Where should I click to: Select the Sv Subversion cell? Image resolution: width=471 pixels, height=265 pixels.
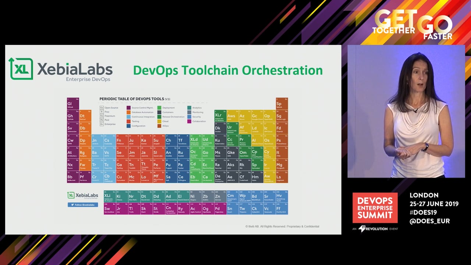(x=73, y=128)
